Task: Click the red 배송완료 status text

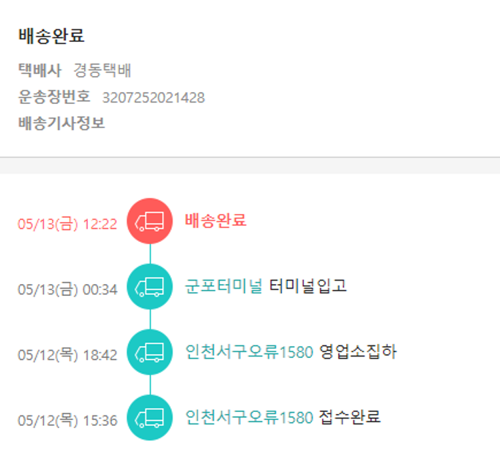Action: tap(215, 220)
